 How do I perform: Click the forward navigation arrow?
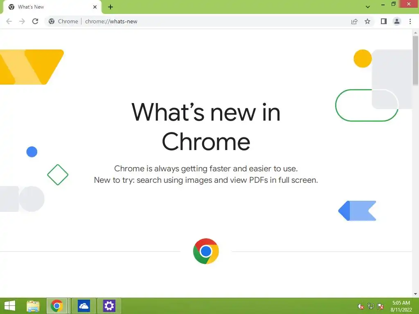point(22,21)
